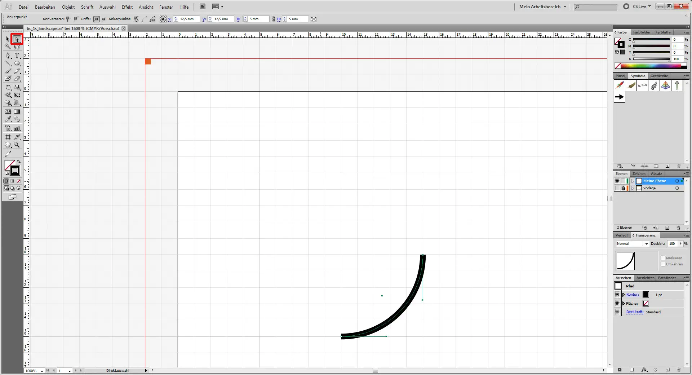Select the Type tool

[17, 55]
